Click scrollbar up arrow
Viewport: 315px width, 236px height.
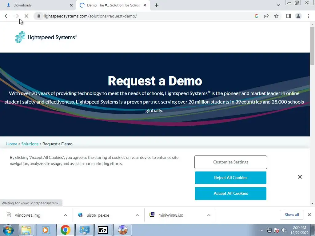click(x=312, y=25)
